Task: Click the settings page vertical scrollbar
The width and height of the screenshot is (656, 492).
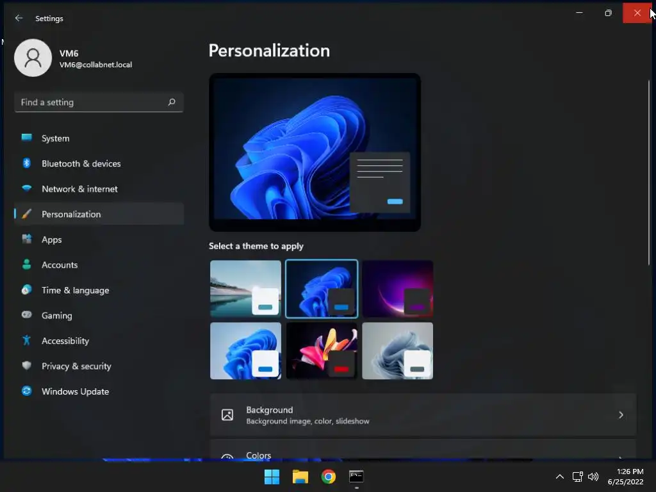Action: [649, 172]
